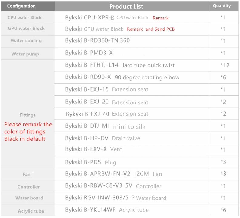Click the B-EXJ-40 Extension seat entry
240x218 pixels.
[x=107, y=114]
